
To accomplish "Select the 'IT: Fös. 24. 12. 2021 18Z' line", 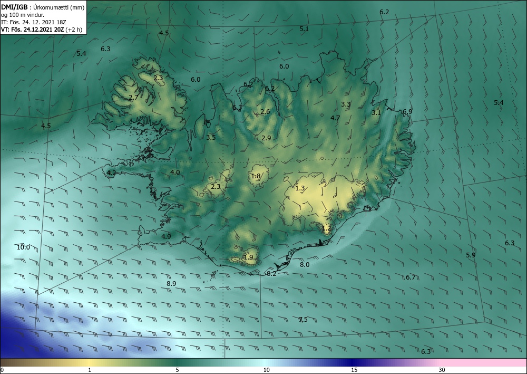I will click(34, 22).
